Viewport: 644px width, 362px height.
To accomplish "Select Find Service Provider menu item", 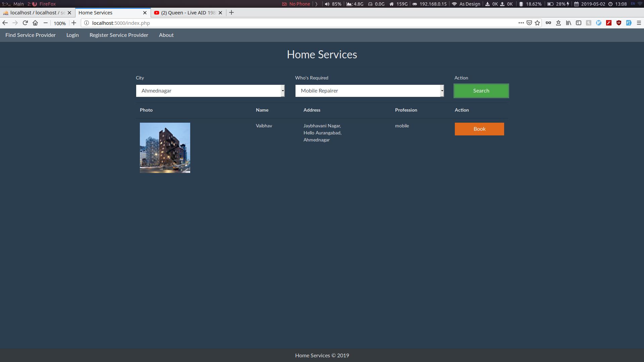I will pos(30,35).
